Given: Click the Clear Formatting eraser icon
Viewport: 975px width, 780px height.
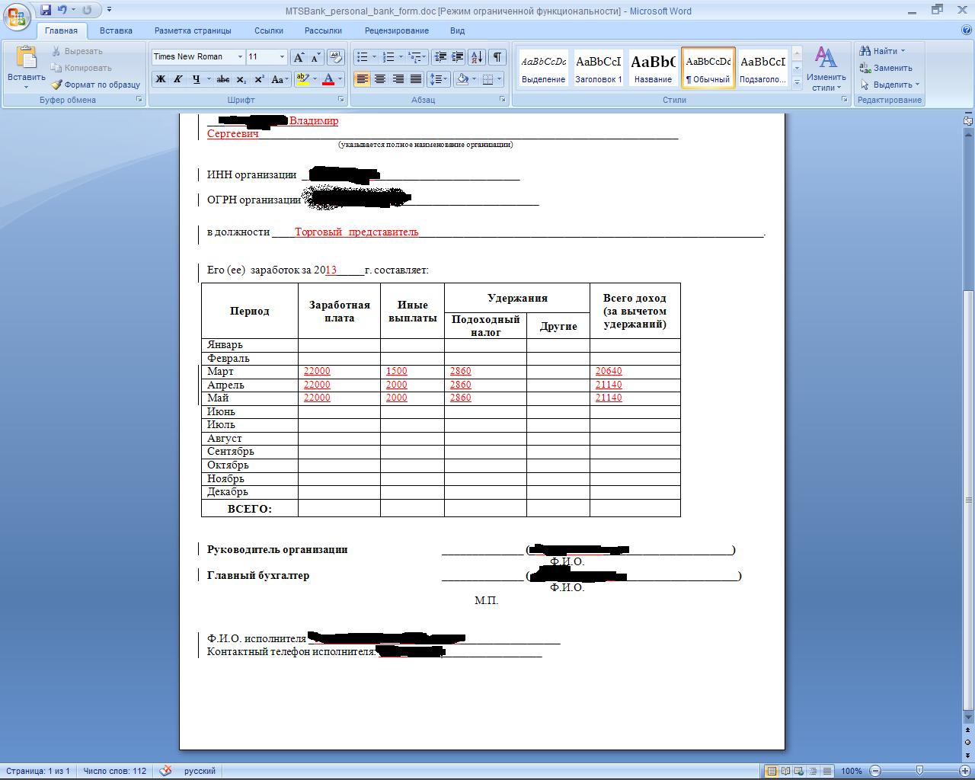Looking at the screenshot, I should point(335,57).
